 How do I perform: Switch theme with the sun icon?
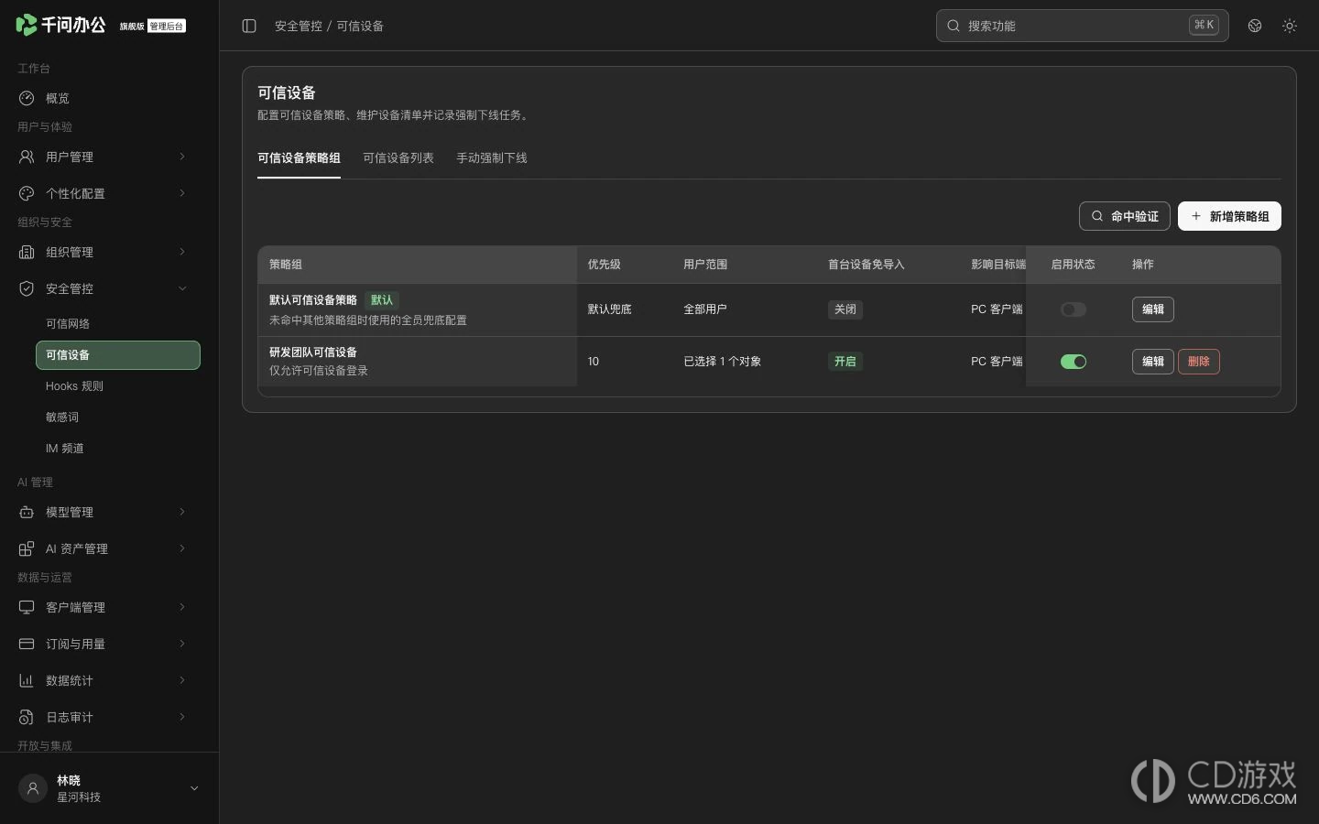click(x=1290, y=26)
